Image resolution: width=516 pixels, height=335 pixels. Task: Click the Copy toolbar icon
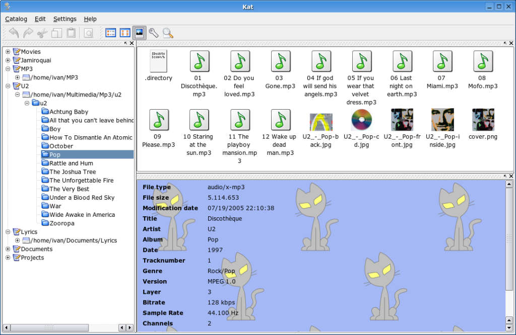(56, 33)
